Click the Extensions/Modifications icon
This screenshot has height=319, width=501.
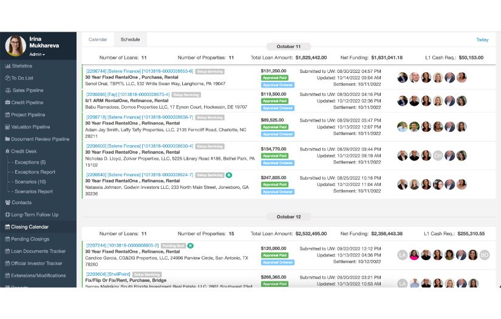tap(7, 275)
